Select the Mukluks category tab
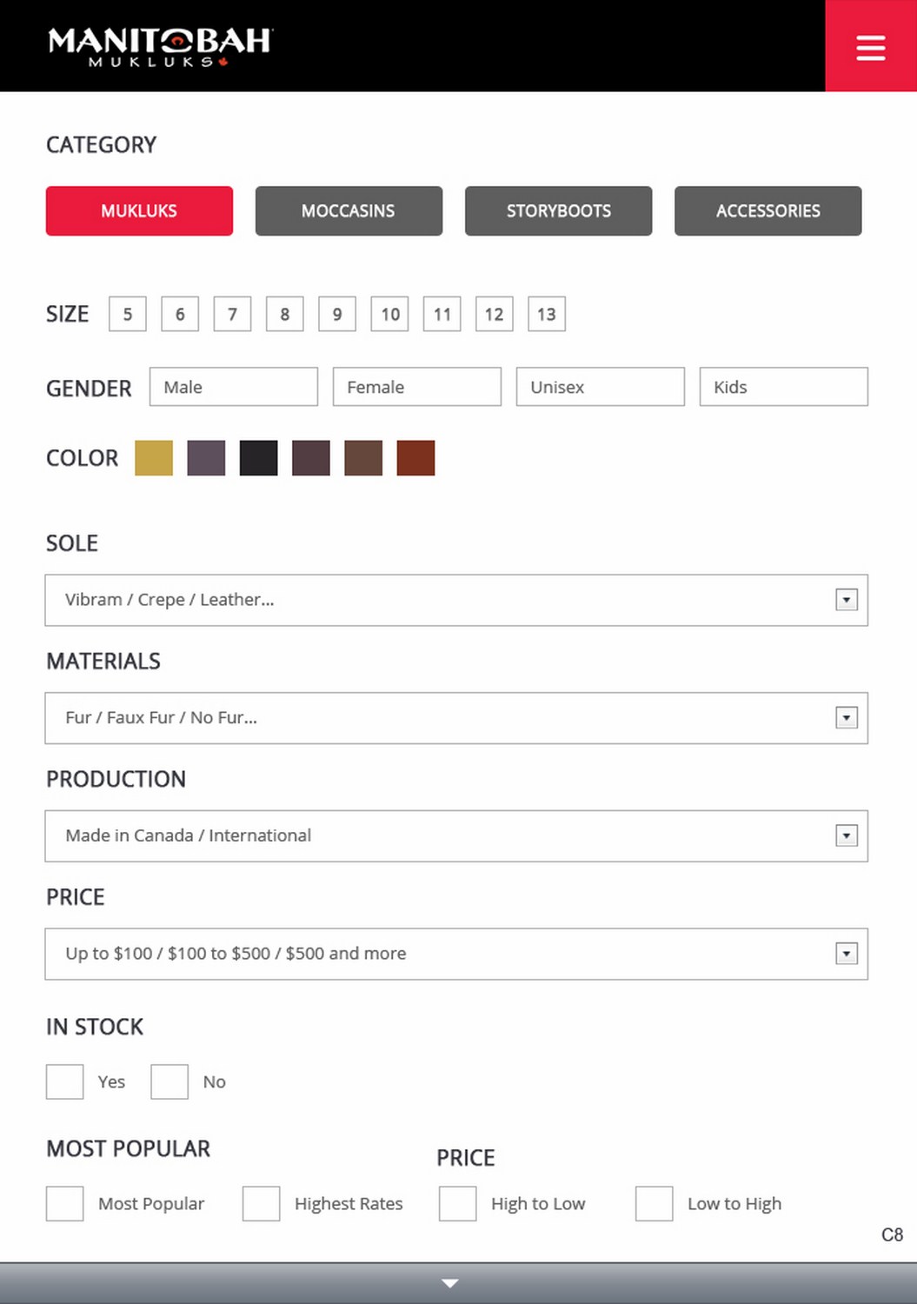Screen dimensions: 917x1304 click(x=139, y=211)
